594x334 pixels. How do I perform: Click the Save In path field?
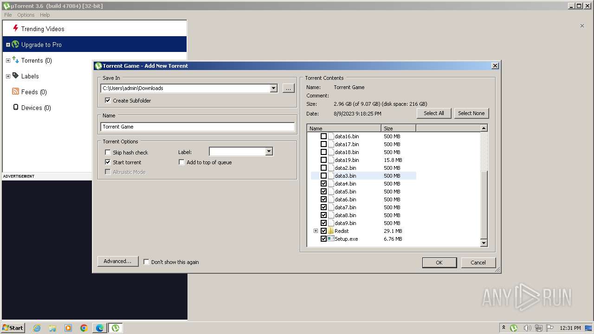185,88
